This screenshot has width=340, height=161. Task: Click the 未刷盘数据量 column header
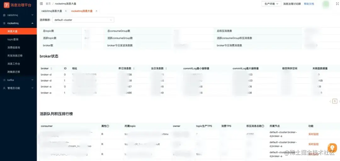click(x=320, y=69)
